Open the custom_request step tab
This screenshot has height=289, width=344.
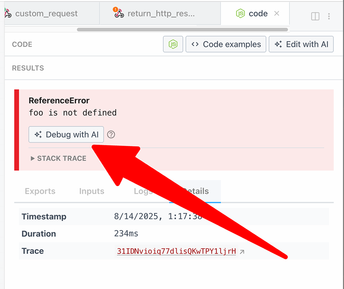[x=52, y=13]
